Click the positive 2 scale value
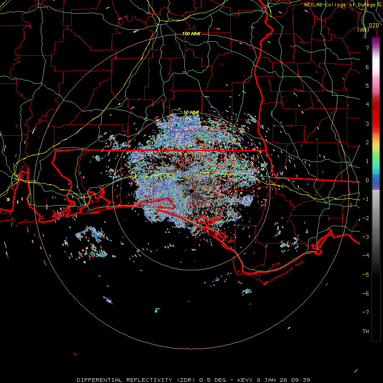The width and height of the screenshot is (383, 383). pos(367,143)
